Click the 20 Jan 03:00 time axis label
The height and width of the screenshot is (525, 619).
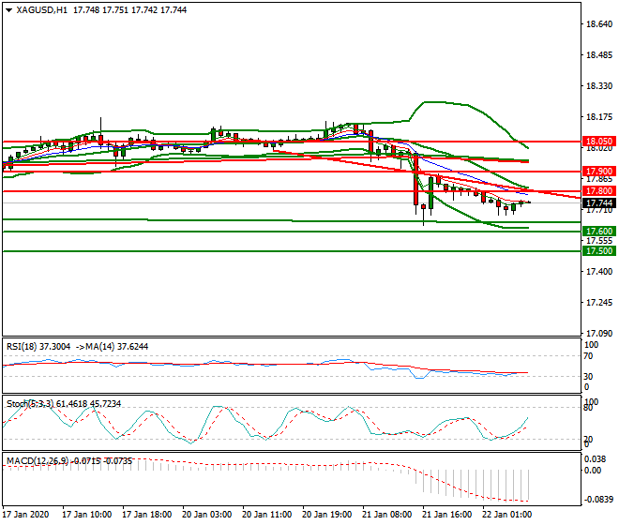(x=207, y=515)
